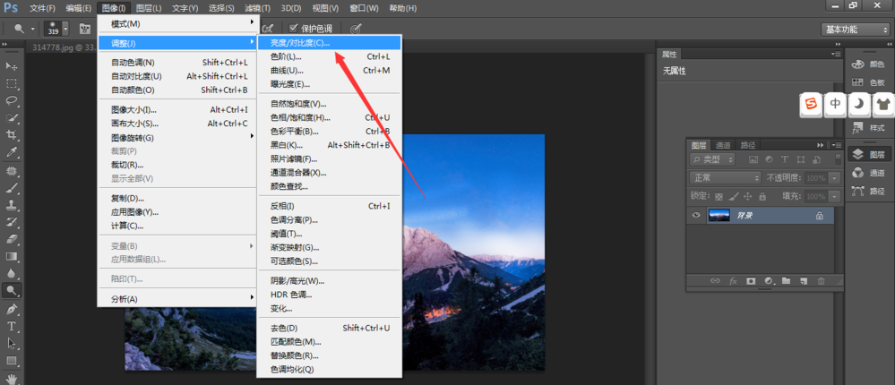This screenshot has width=895, height=385.
Task: Choose 曲线(U)... menu item
Action: click(x=329, y=70)
